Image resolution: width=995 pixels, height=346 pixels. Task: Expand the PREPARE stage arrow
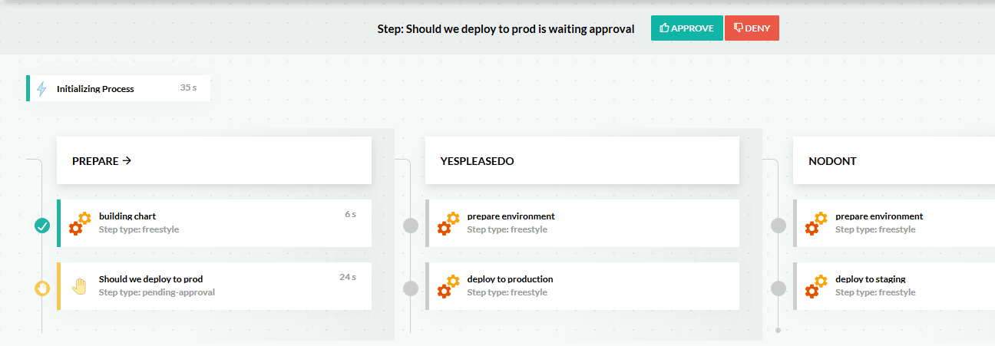[x=127, y=161]
